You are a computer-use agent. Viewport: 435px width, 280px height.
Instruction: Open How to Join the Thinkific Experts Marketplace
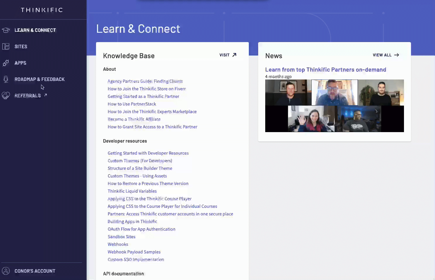(152, 112)
